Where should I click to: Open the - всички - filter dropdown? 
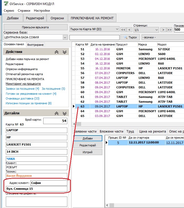[x=163, y=37]
